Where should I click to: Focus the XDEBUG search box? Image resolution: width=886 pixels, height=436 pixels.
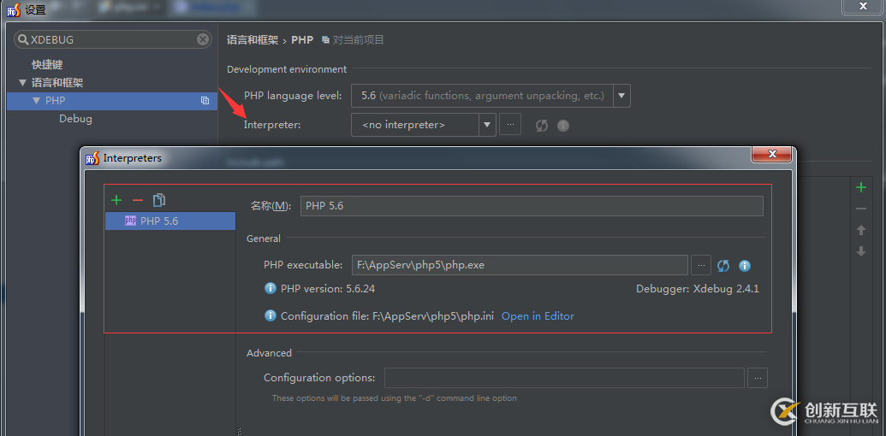112,39
